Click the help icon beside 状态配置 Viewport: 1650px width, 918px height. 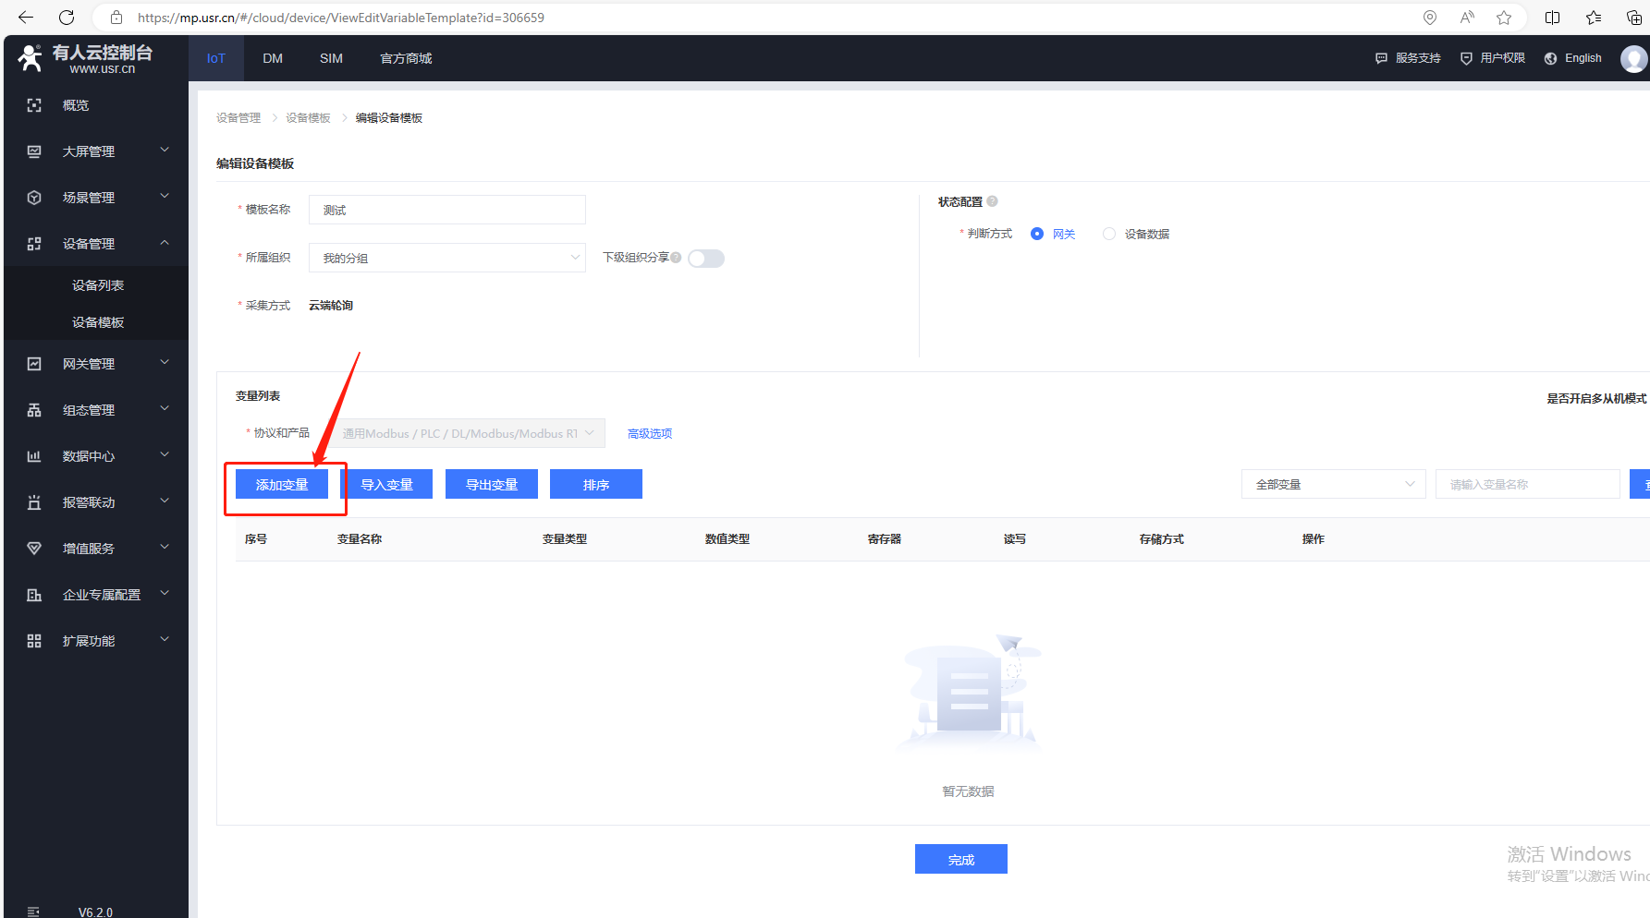992,201
